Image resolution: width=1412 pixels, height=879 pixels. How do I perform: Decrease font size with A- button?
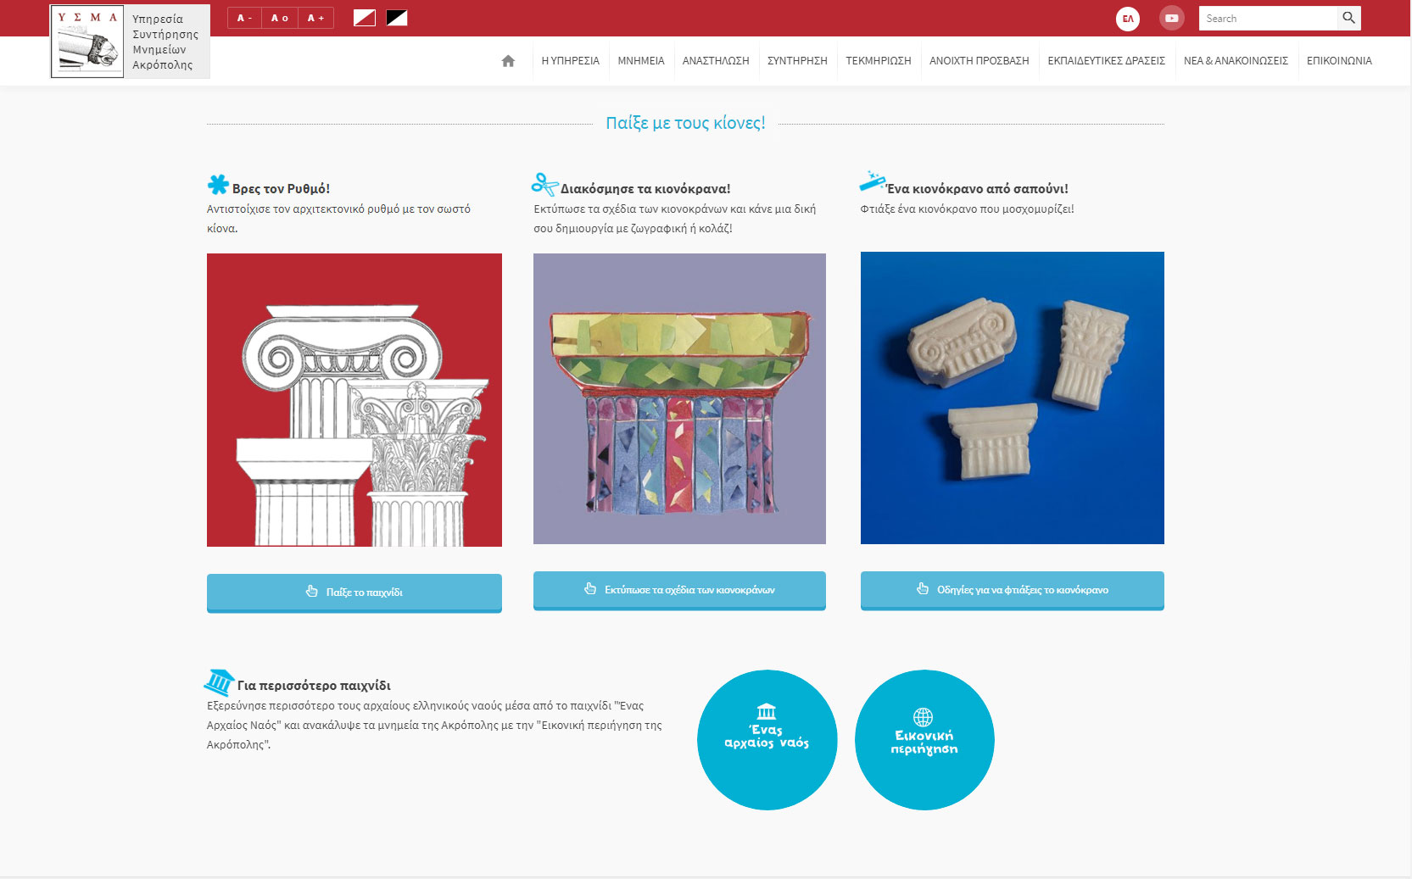[x=244, y=18]
